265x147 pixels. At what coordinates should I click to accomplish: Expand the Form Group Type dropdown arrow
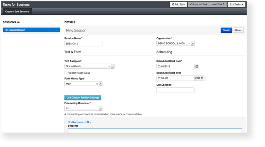[100, 84]
